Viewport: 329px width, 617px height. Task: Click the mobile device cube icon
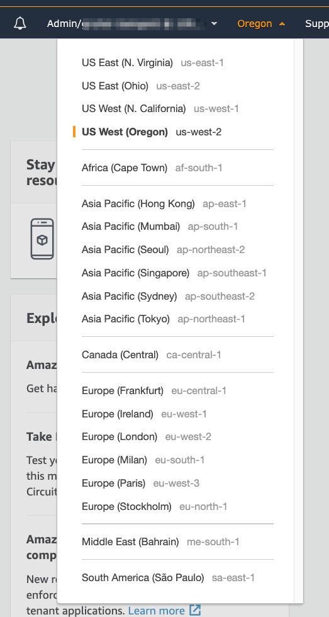[x=42, y=239]
